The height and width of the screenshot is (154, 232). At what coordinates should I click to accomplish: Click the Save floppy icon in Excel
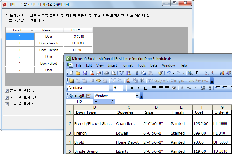[85, 73]
